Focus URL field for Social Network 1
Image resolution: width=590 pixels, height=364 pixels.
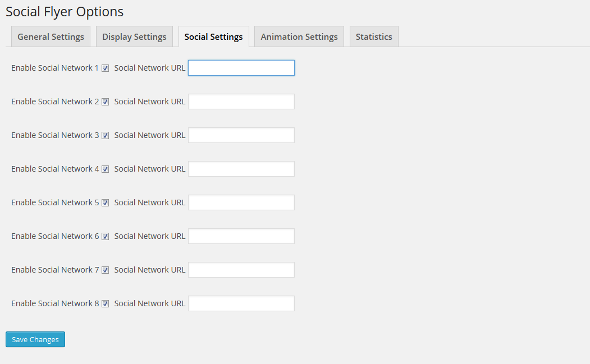pyautogui.click(x=241, y=68)
